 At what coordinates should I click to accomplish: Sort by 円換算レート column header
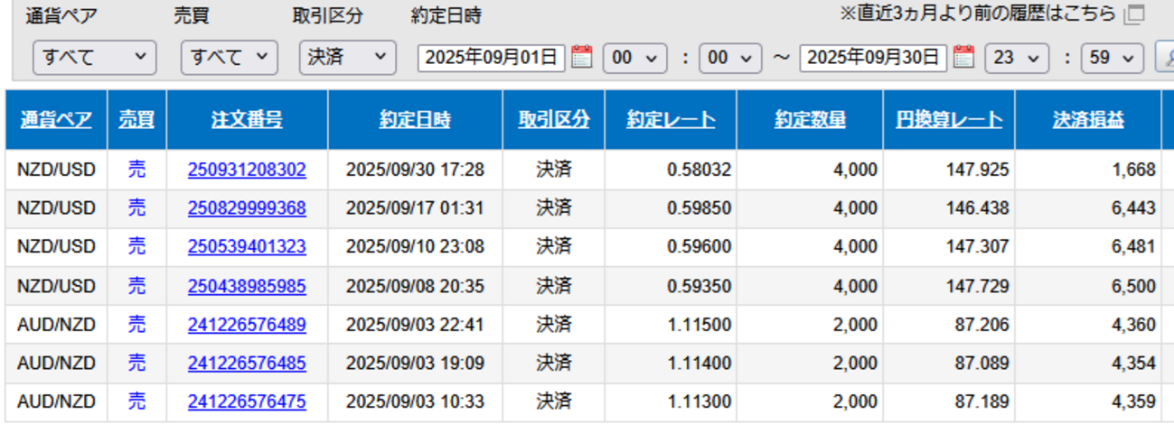coord(949,119)
